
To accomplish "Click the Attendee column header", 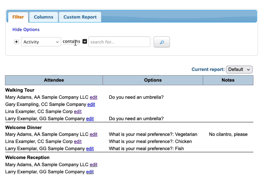I will 54,80.
